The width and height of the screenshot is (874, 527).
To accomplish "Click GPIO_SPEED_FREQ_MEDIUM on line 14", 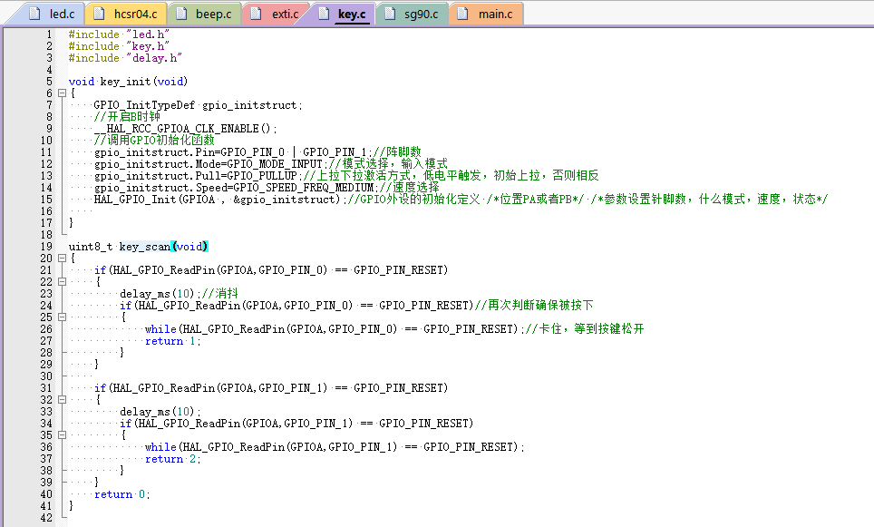I will (x=304, y=188).
